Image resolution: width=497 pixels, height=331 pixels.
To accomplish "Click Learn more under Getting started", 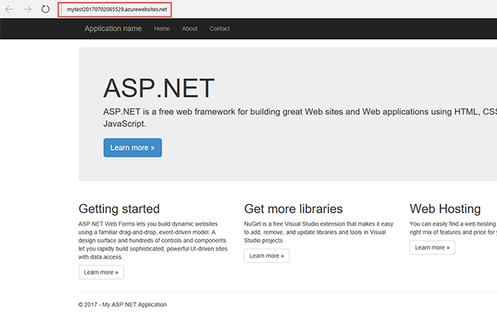I will coord(101,272).
